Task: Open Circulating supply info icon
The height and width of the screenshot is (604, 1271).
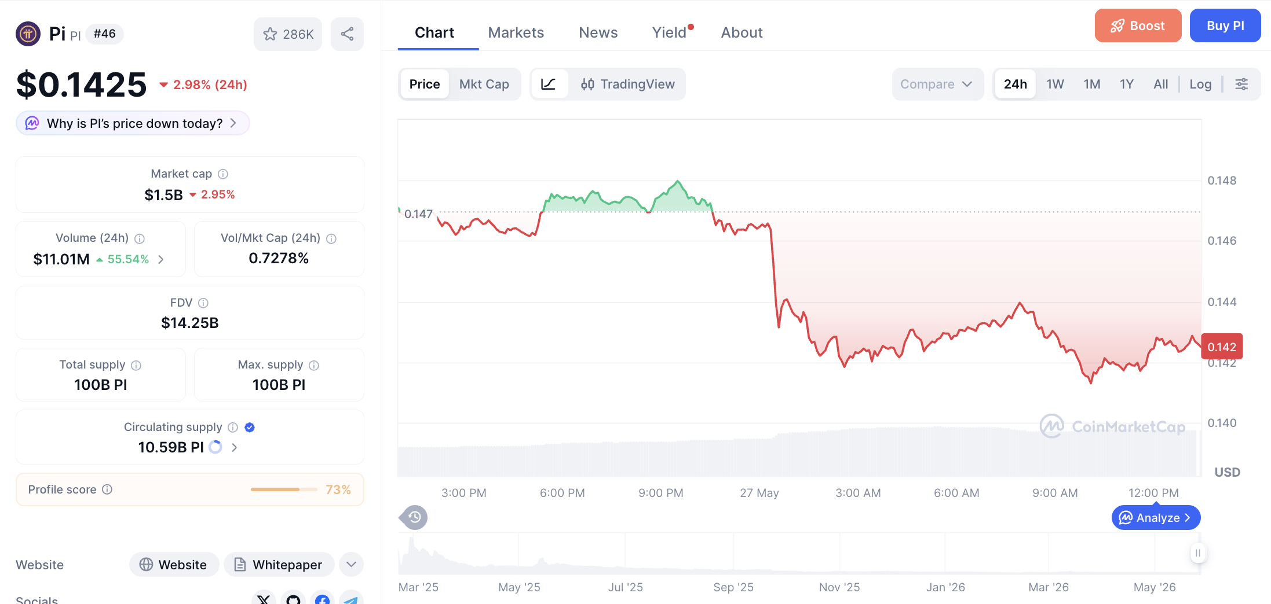Action: pos(233,427)
